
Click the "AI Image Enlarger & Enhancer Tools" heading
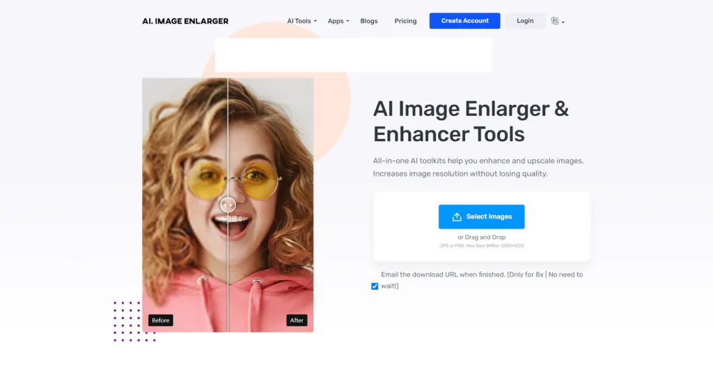pos(471,121)
